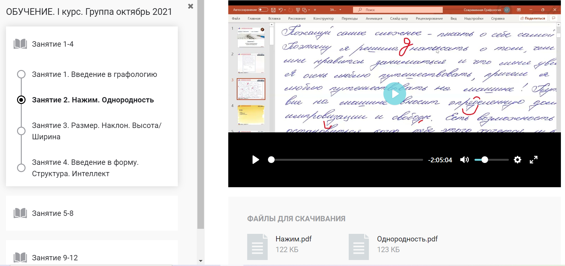The height and width of the screenshot is (266, 565).
Task: Open Занятие 1. Введение в графологию
Action: pos(94,74)
